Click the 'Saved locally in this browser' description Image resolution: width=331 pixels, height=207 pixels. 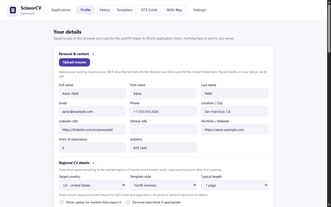point(144,39)
